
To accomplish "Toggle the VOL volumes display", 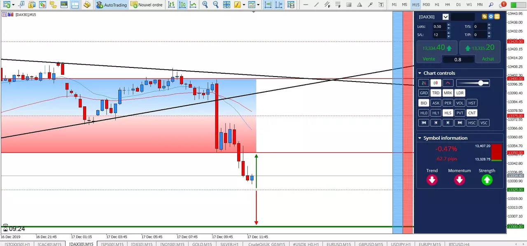I will [x=459, y=103].
